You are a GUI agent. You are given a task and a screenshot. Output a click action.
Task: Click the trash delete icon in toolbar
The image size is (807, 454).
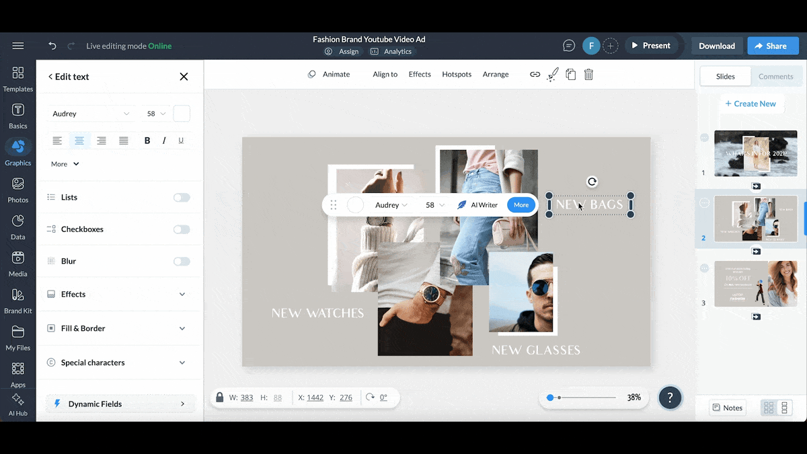(x=588, y=75)
